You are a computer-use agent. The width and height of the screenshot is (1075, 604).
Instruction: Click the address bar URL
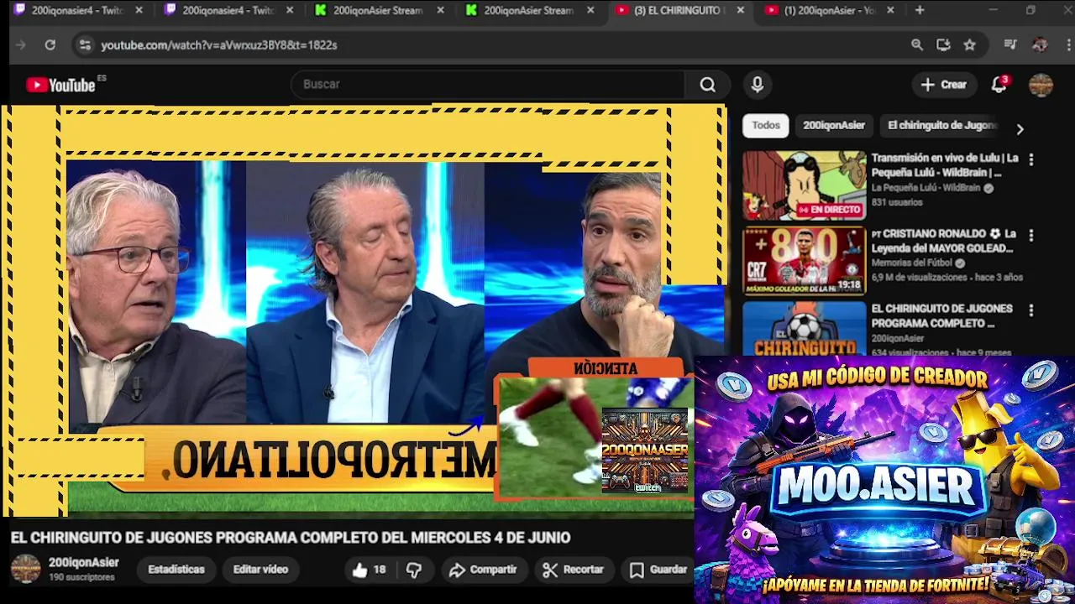click(x=219, y=45)
